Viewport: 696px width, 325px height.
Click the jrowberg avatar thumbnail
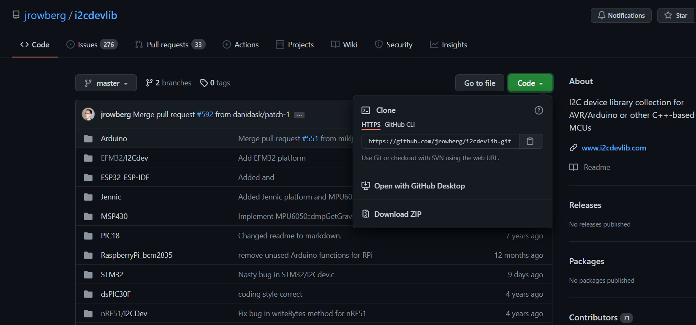click(x=88, y=115)
